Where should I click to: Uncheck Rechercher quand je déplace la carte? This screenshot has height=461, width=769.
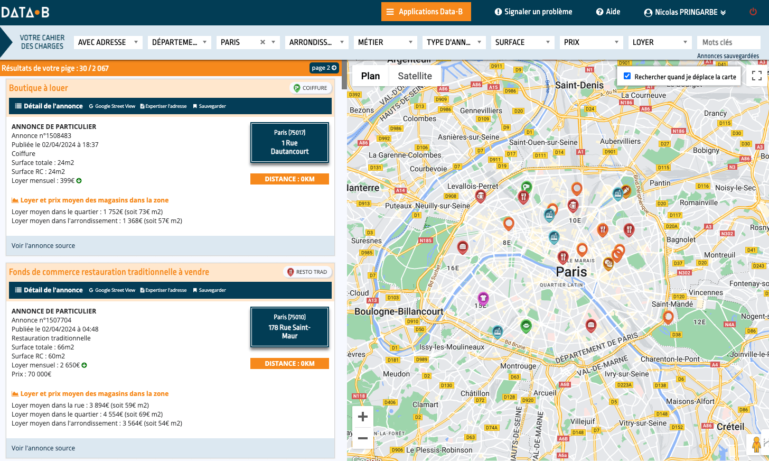coord(627,76)
